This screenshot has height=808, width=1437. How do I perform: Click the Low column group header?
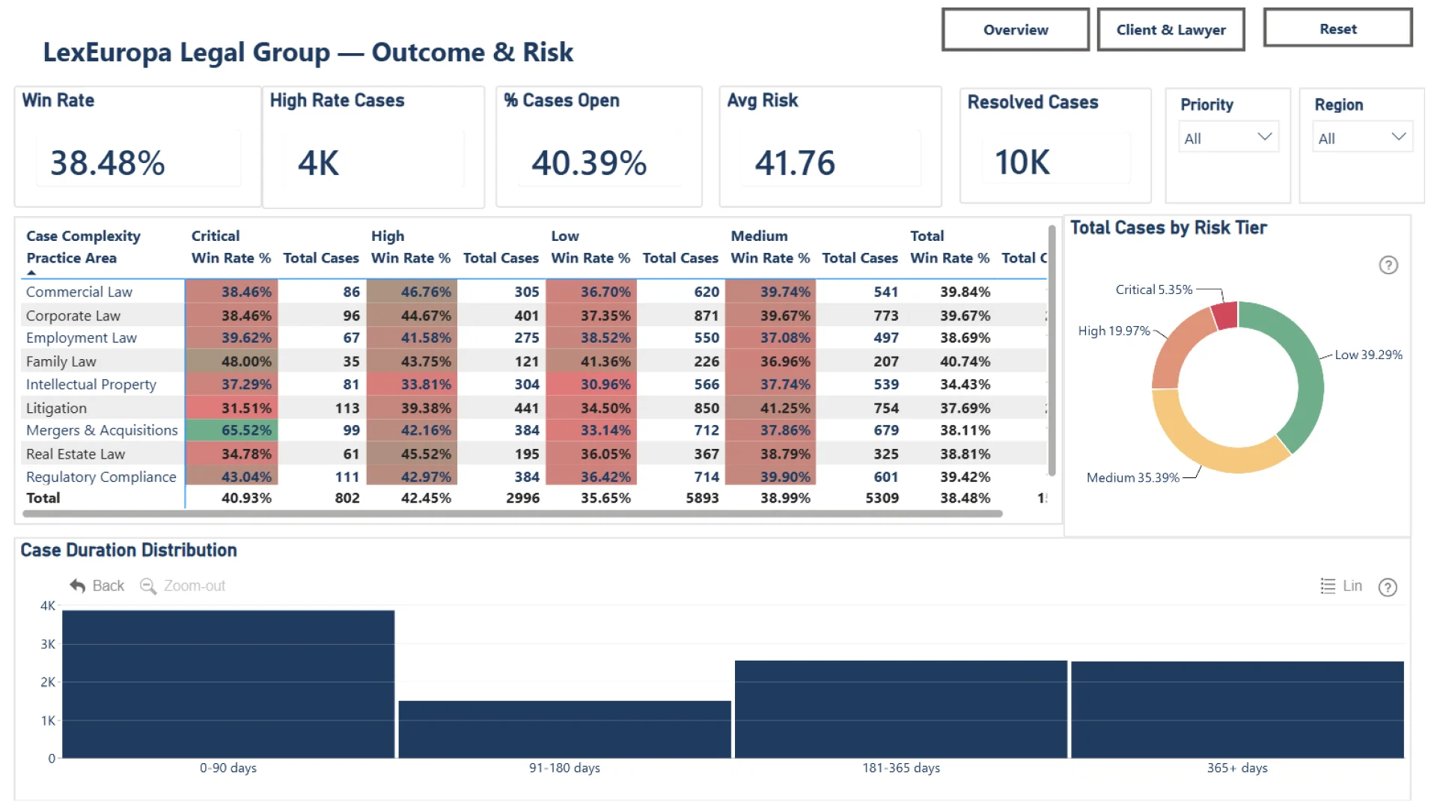(x=565, y=236)
